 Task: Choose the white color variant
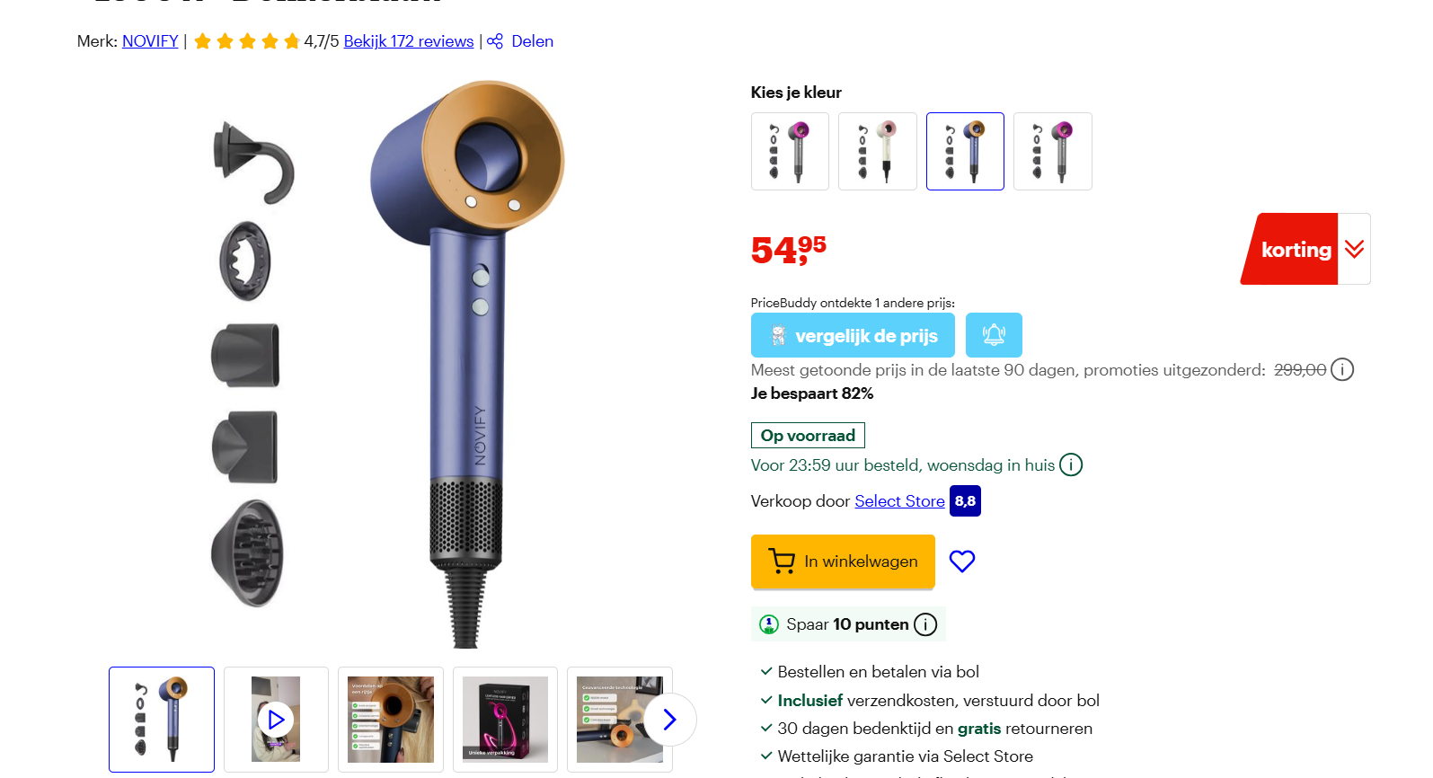point(878,151)
